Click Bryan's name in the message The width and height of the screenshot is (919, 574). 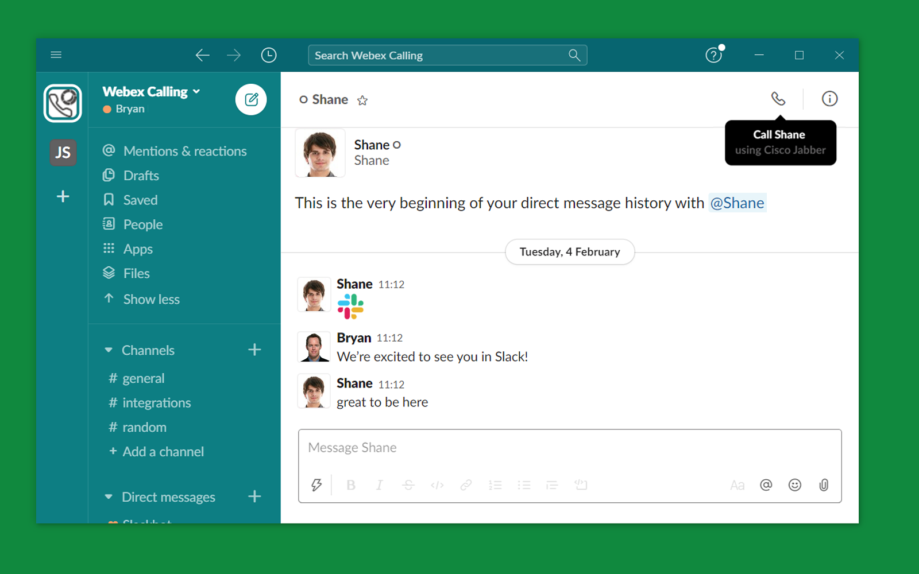pos(354,338)
